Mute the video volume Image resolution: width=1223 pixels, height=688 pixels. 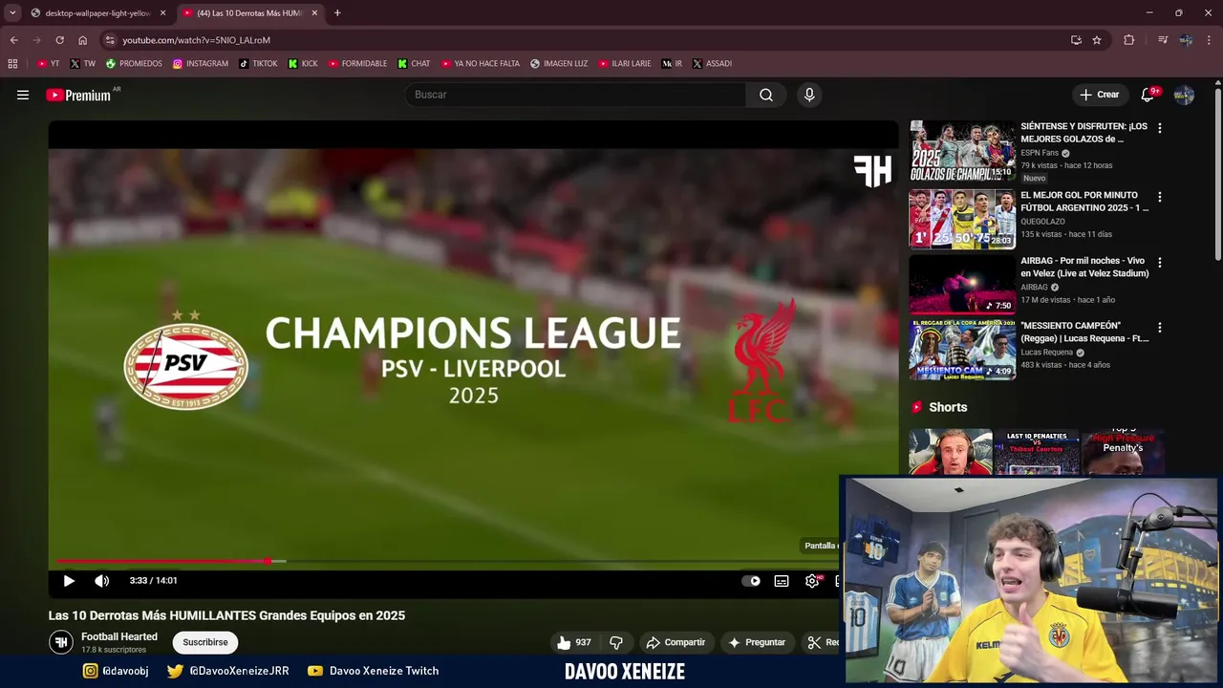point(102,581)
